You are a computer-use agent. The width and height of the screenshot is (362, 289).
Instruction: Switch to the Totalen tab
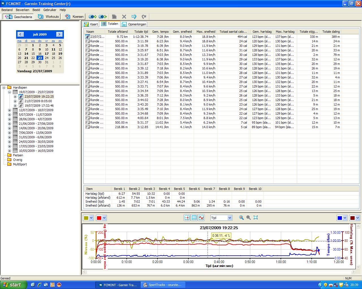[110, 24]
